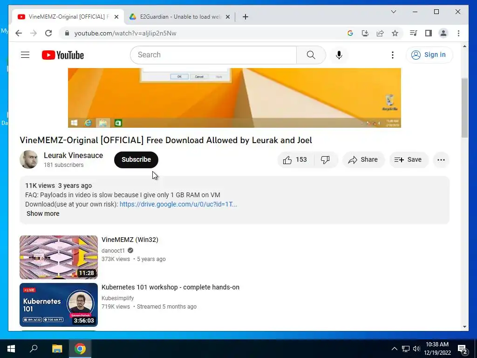Viewport: 477px width, 358px height.
Task: Open YouTube settings three-dot menu
Action: pos(392,55)
